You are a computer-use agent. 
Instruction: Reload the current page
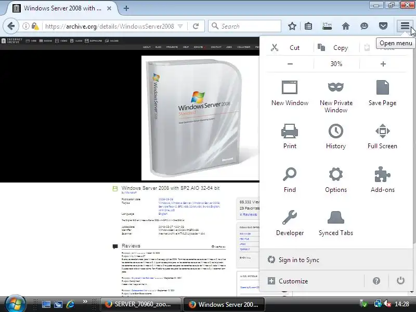click(196, 26)
